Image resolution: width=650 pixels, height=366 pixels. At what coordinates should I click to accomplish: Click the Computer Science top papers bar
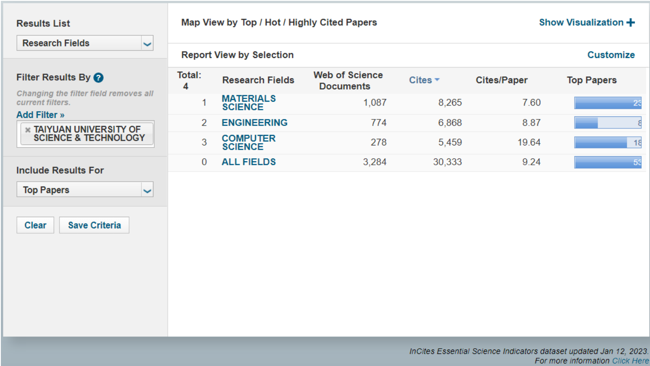(x=608, y=142)
